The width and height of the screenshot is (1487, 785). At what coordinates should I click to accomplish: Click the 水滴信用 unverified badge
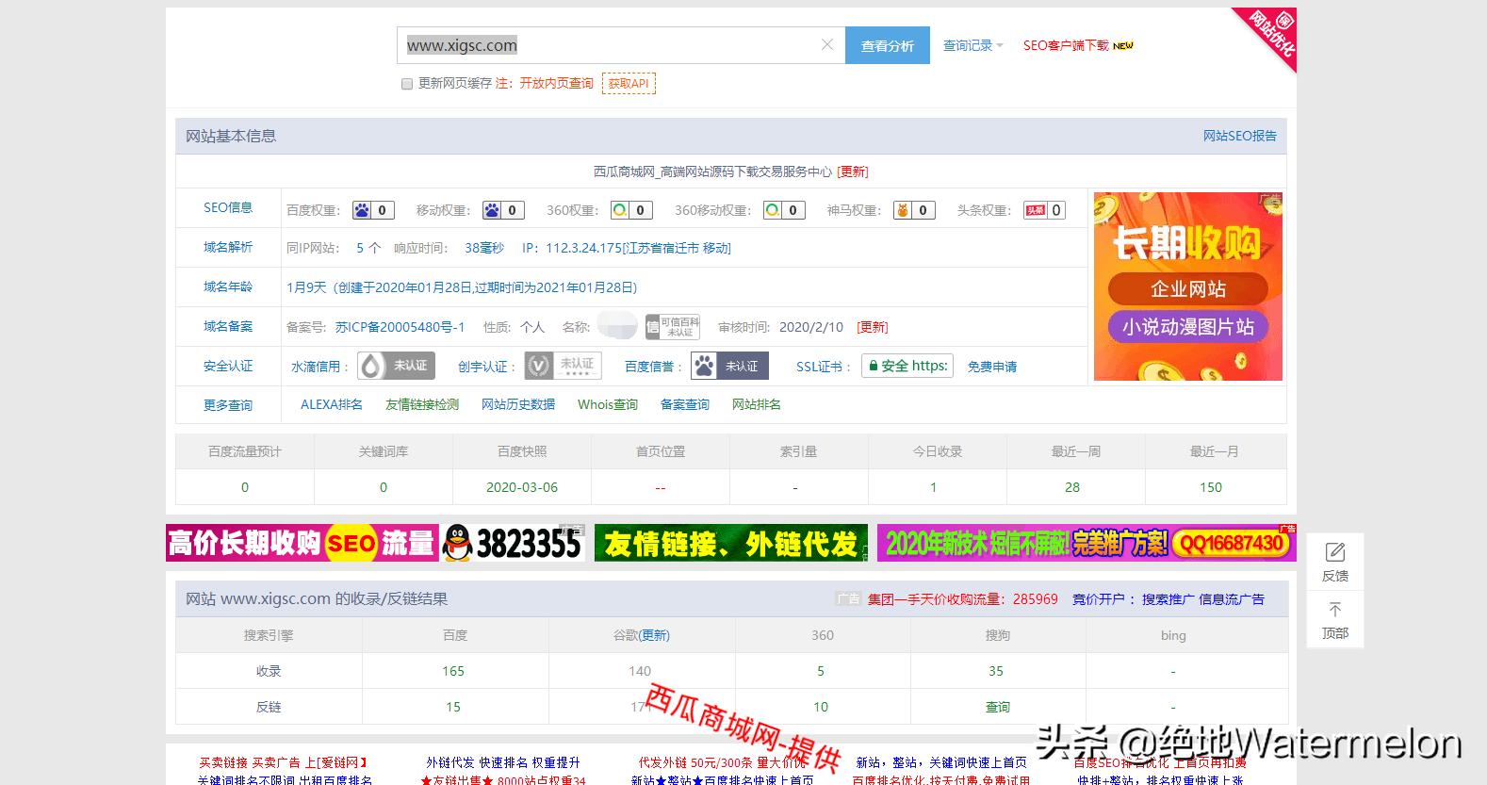[x=396, y=366]
